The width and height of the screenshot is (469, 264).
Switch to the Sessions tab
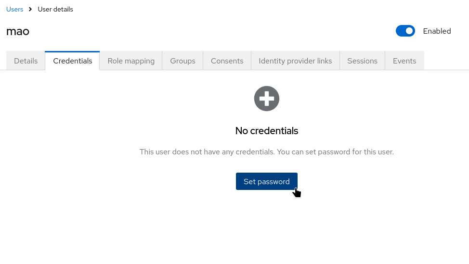coord(362,61)
